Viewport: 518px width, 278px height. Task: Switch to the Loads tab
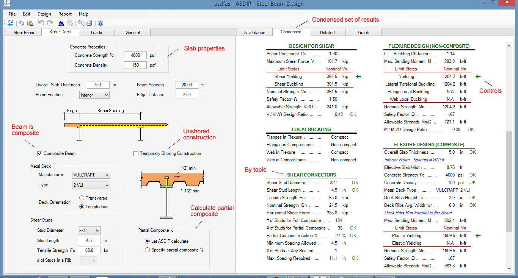click(x=96, y=33)
